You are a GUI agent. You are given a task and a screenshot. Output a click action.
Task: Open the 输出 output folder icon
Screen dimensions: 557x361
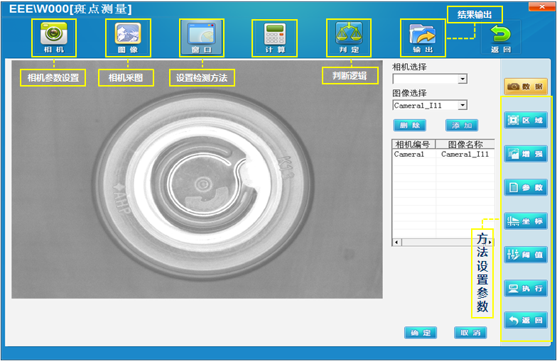coord(423,38)
